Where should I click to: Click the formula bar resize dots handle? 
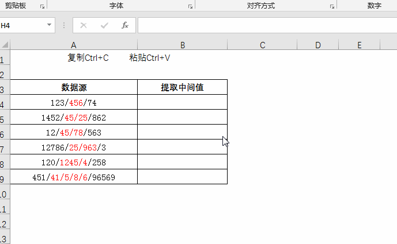pos(64,25)
